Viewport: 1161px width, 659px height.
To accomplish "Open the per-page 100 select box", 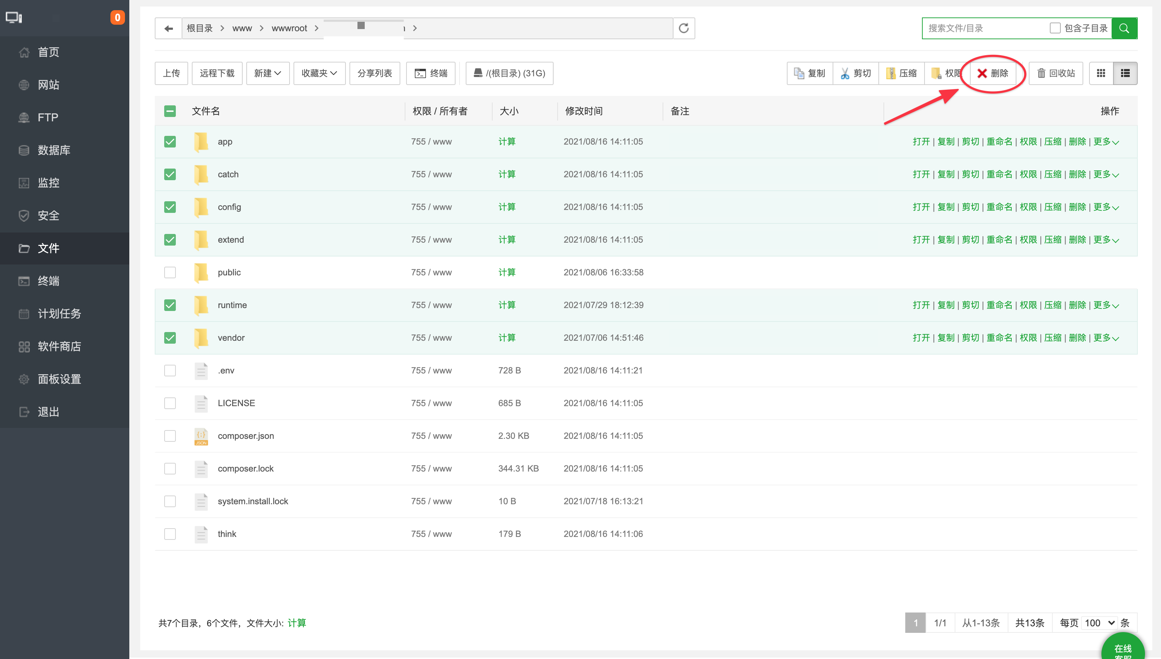I will click(x=1100, y=623).
